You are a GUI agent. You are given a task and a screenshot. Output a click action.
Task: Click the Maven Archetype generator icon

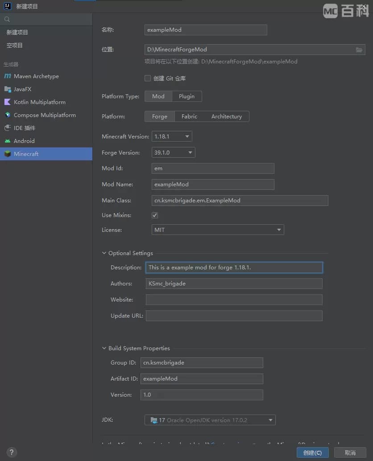tap(8, 76)
